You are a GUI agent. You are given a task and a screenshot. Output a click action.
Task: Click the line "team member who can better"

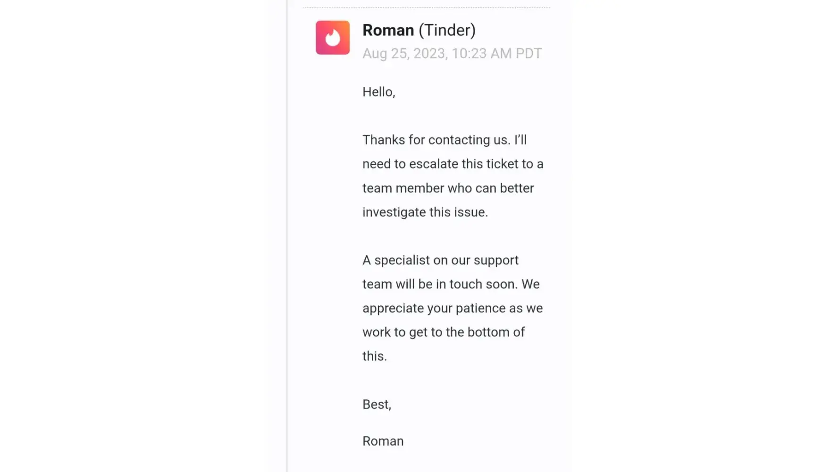pos(448,188)
